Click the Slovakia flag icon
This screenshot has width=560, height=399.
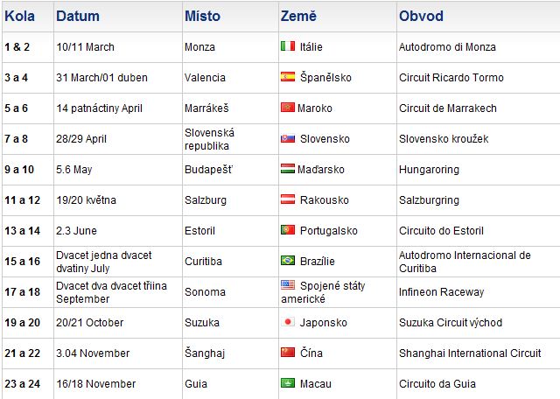click(x=288, y=138)
